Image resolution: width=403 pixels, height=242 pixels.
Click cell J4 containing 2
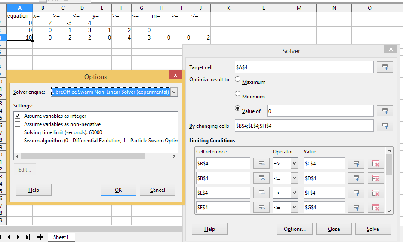point(201,37)
